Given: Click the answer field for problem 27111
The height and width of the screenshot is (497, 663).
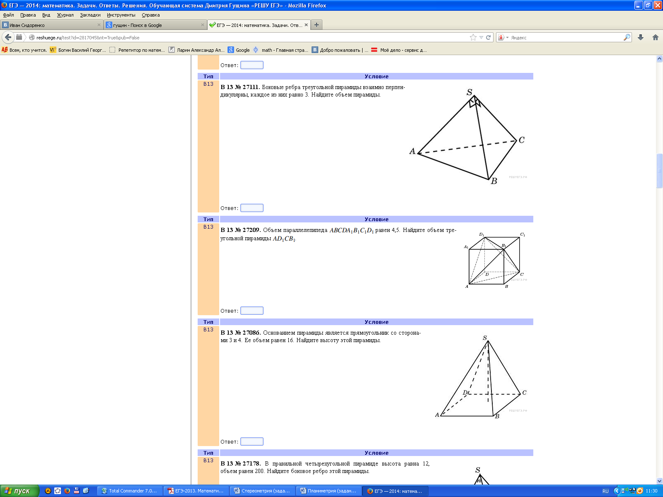Looking at the screenshot, I should (x=252, y=208).
